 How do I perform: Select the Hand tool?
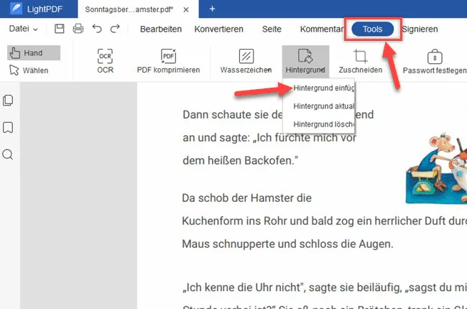(x=34, y=53)
